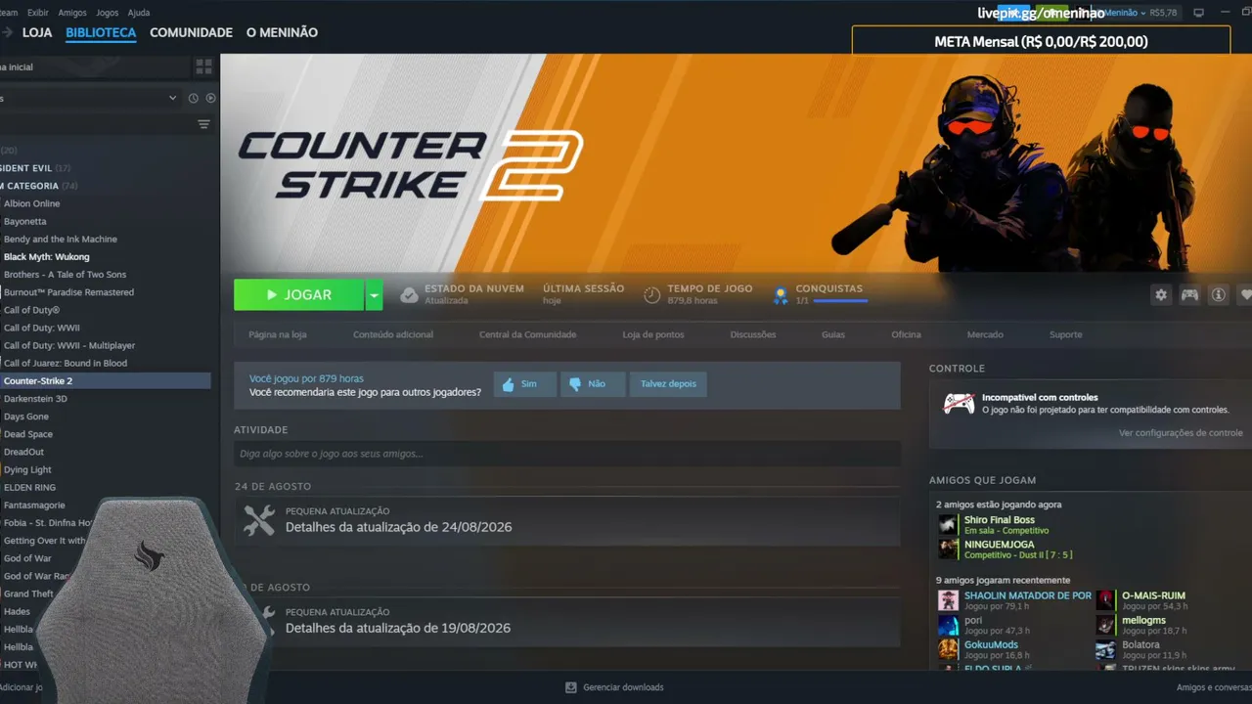Open Página na loja link
1252x704 pixels.
(278, 334)
